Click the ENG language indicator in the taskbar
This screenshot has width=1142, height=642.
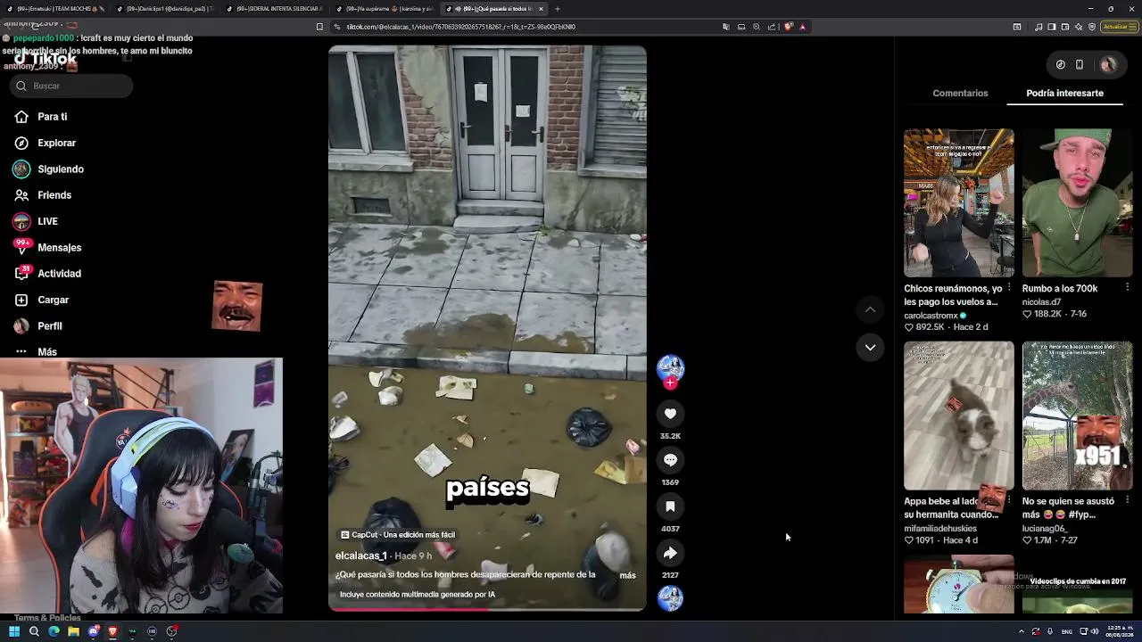[1066, 631]
